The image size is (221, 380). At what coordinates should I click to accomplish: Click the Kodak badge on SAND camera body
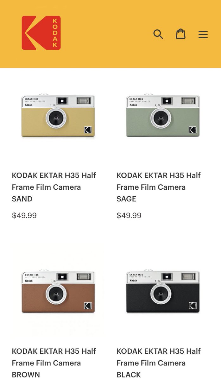pyautogui.click(x=88, y=130)
